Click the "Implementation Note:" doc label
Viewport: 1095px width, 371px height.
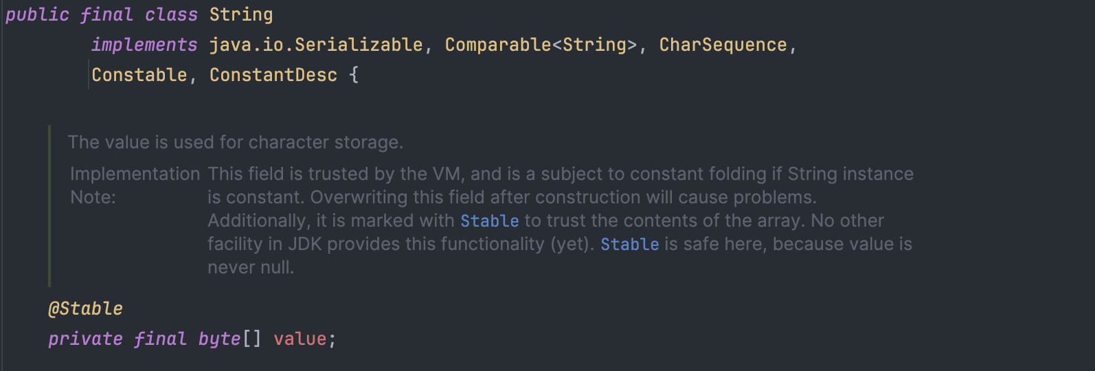click(x=135, y=185)
